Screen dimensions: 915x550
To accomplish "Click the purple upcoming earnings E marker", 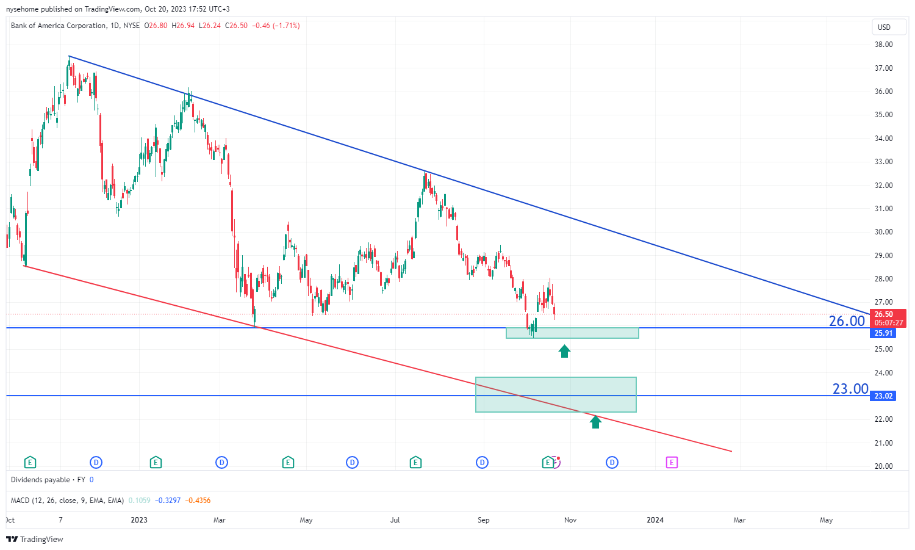I will [x=672, y=463].
